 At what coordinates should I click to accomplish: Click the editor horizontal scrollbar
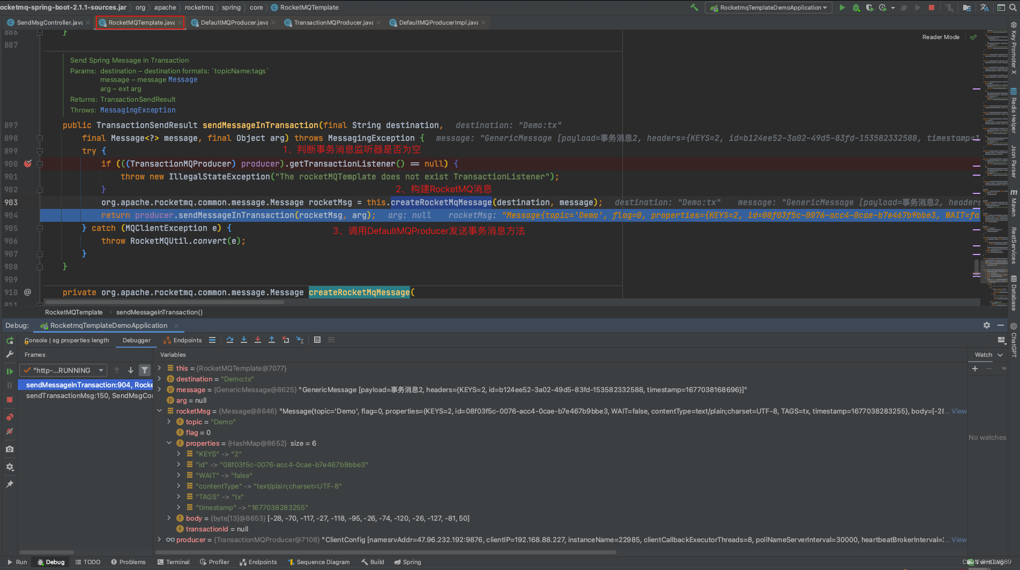click(163, 302)
